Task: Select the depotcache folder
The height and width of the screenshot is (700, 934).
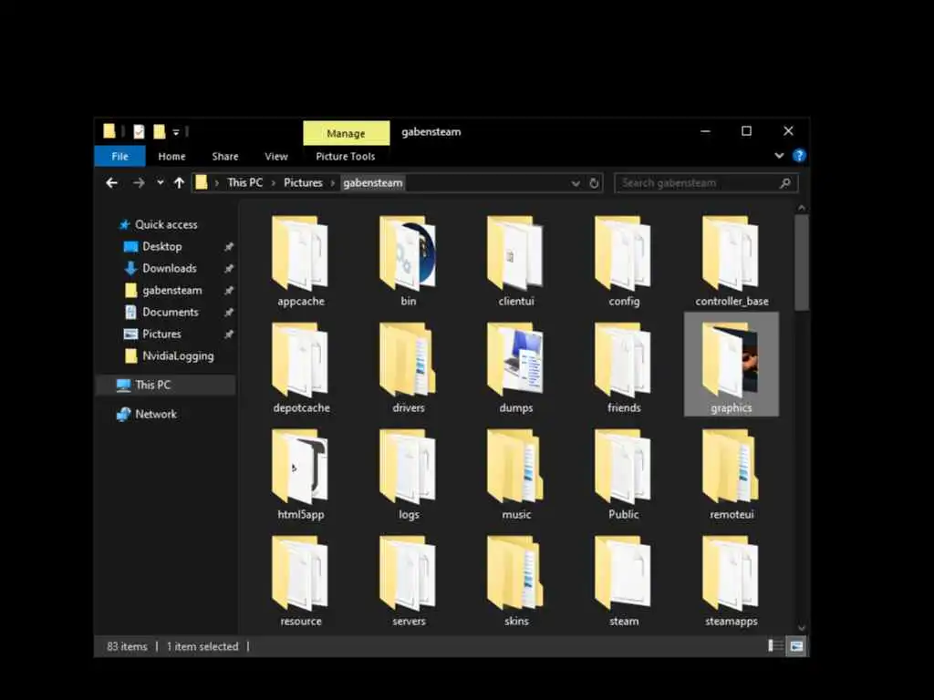Action: click(x=301, y=368)
